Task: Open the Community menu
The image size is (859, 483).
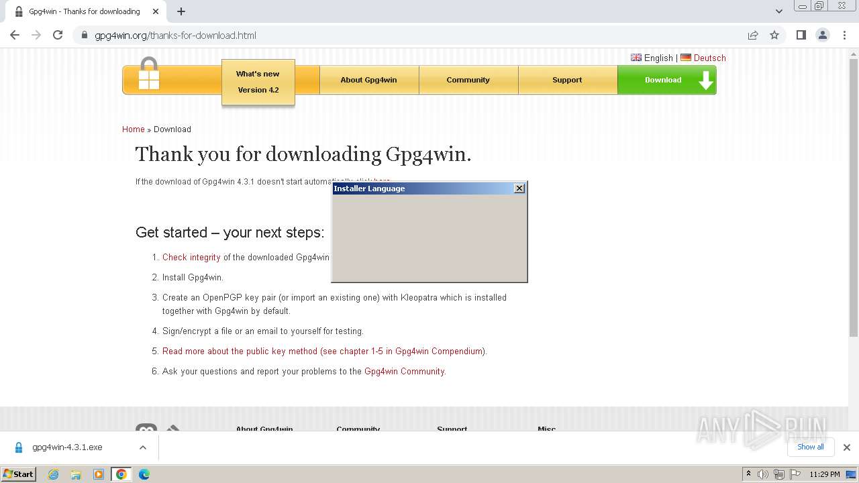Action: click(468, 80)
